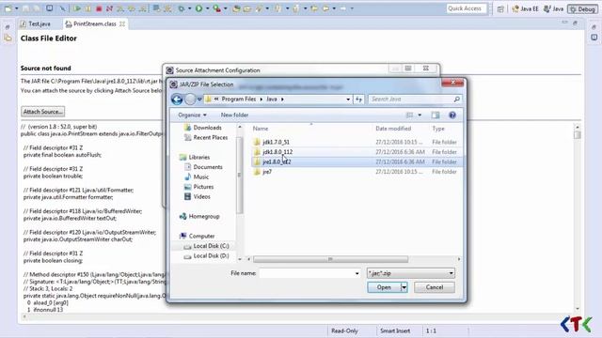Click Program Files in the address path
The image size is (602, 338).
[238, 99]
